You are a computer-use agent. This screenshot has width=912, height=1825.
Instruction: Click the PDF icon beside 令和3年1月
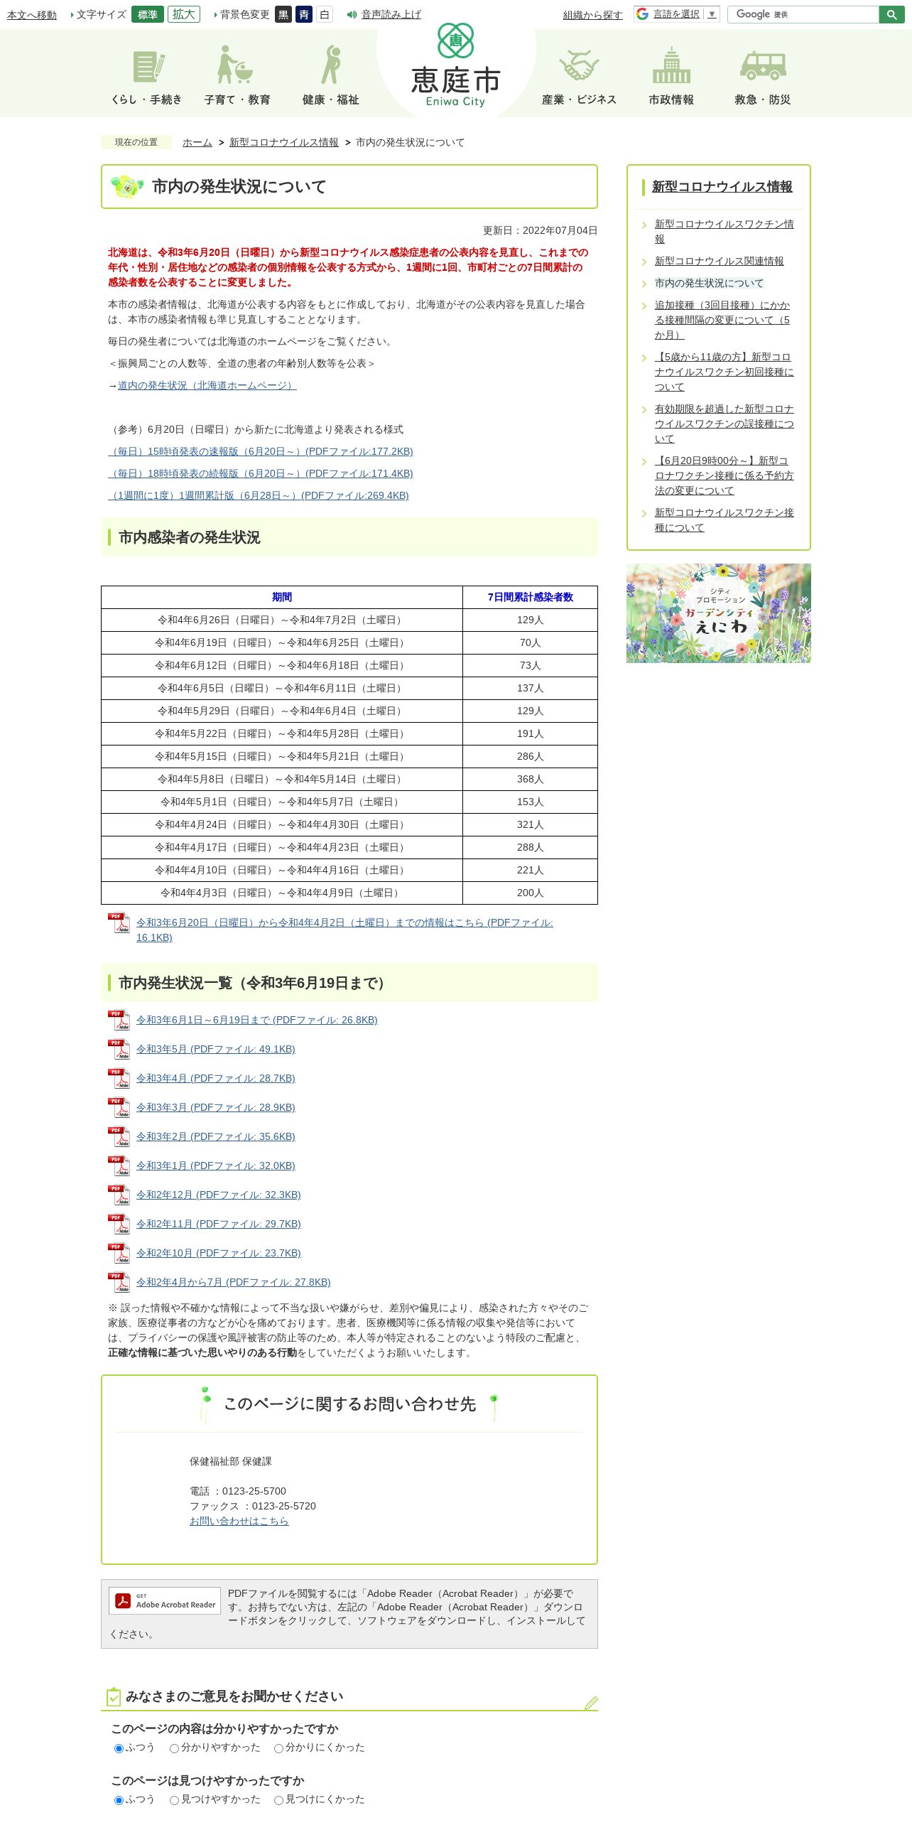coord(119,1165)
